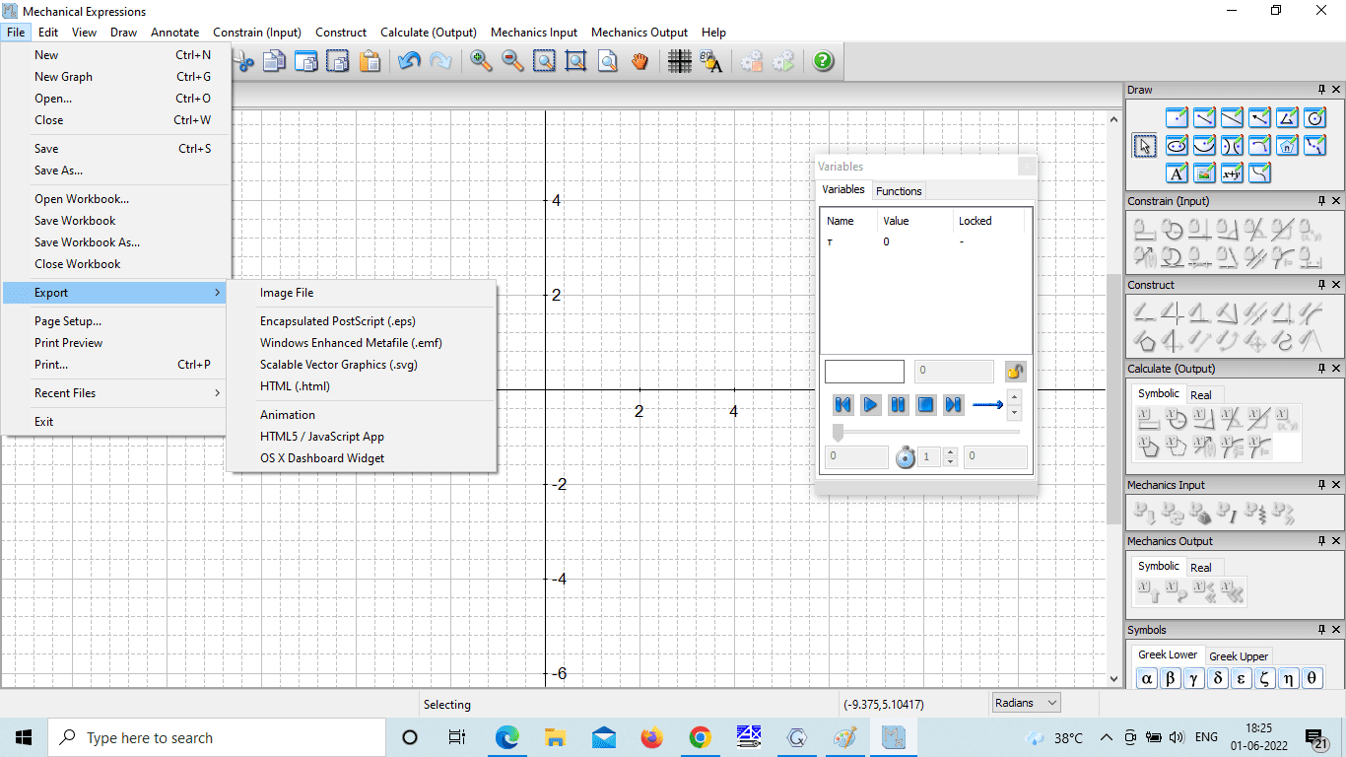Pin the Draw panel

pyautogui.click(x=1322, y=90)
